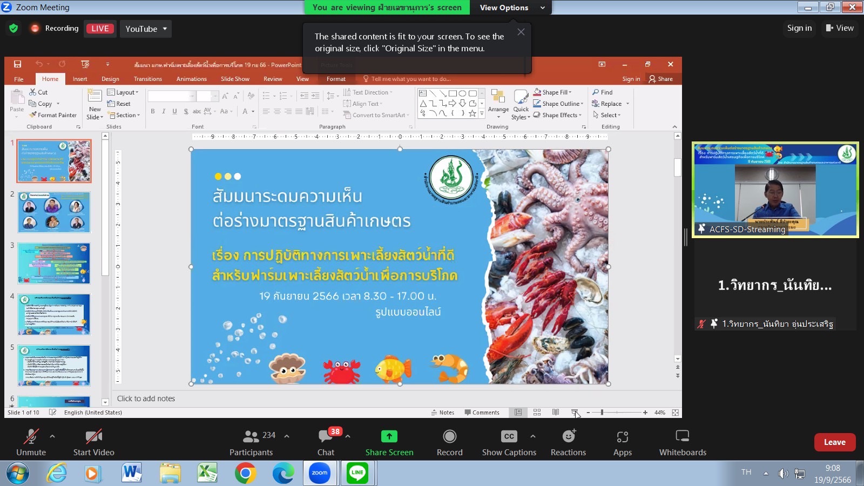Screen dimensions: 864x486
Task: Click Sign in on Zoom window
Action: [x=799, y=28]
